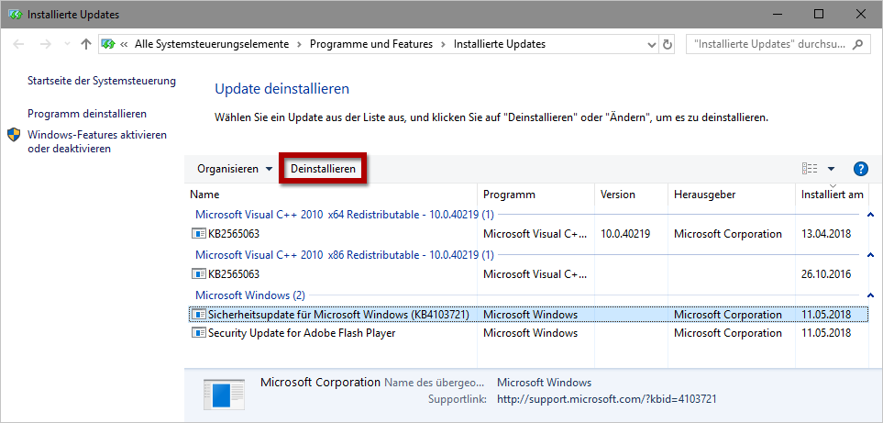Click the search magnifier icon
This screenshot has width=883, height=423.
[x=857, y=44]
